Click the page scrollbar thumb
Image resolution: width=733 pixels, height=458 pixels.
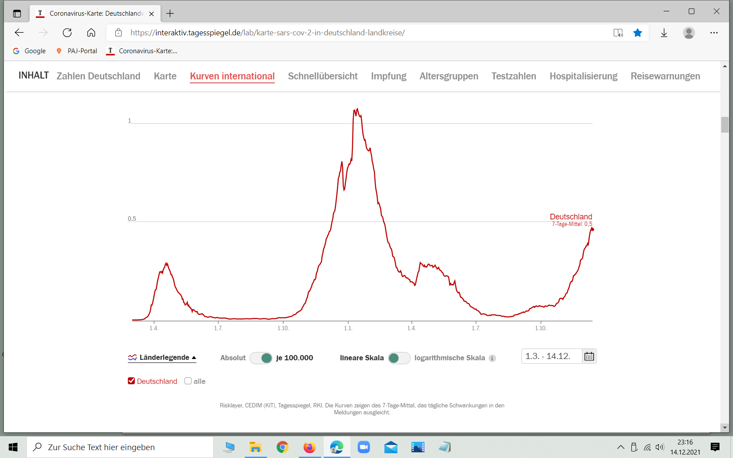(x=725, y=125)
